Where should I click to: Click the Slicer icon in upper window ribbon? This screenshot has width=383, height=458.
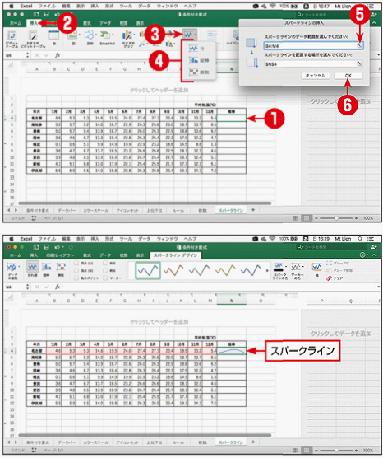211,35
